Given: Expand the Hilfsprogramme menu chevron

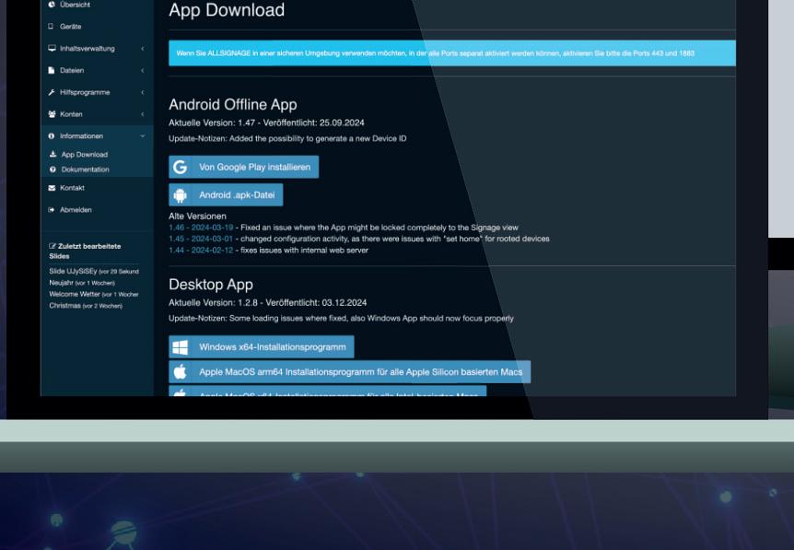Looking at the screenshot, I should [142, 92].
